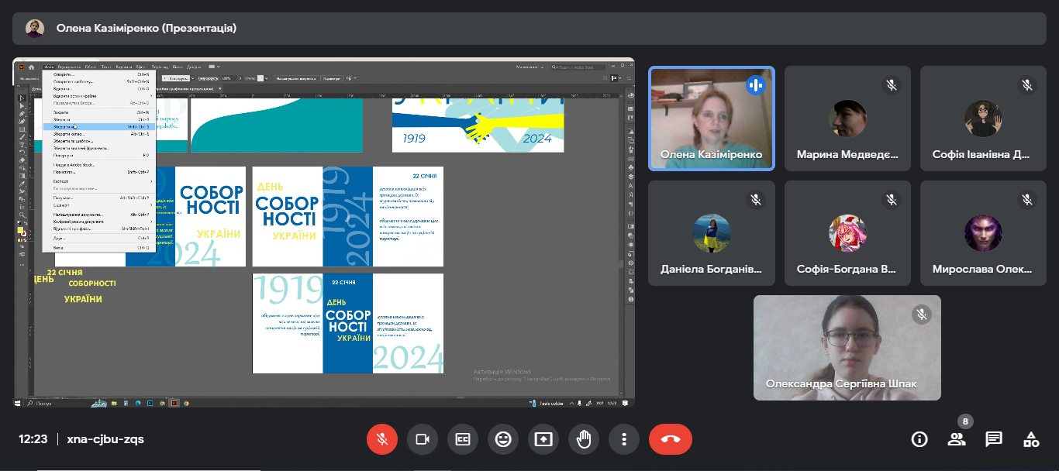Select the Rectangle tool in Illustrator
The image size is (1059, 471).
coord(22,129)
